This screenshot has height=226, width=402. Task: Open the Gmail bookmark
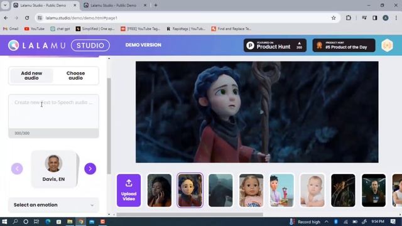[x=11, y=29]
